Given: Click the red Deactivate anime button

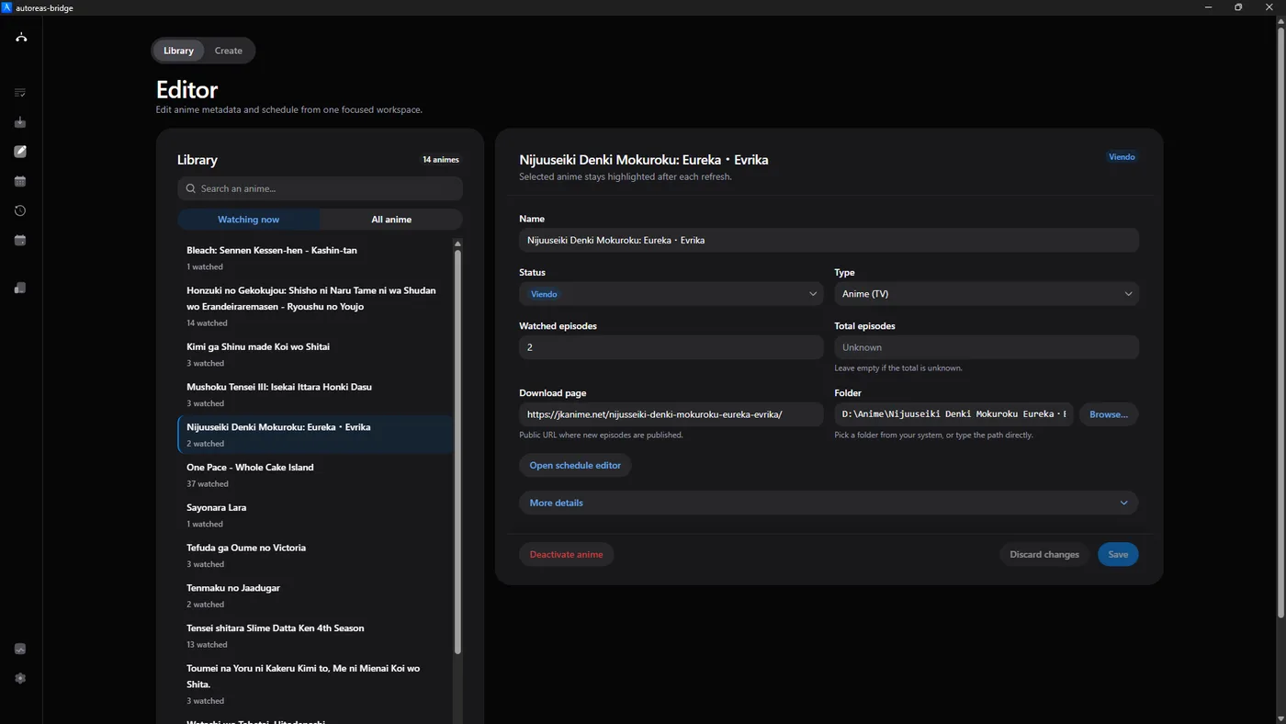Looking at the screenshot, I should click(x=566, y=554).
